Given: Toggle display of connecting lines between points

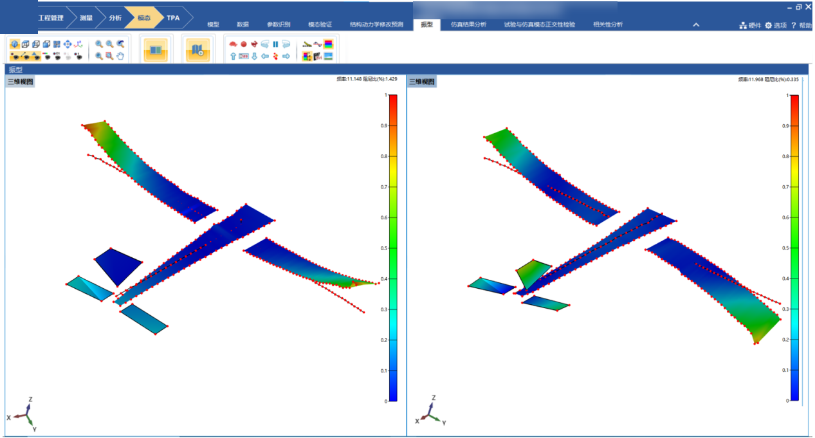Looking at the screenshot, I should tap(26, 55).
